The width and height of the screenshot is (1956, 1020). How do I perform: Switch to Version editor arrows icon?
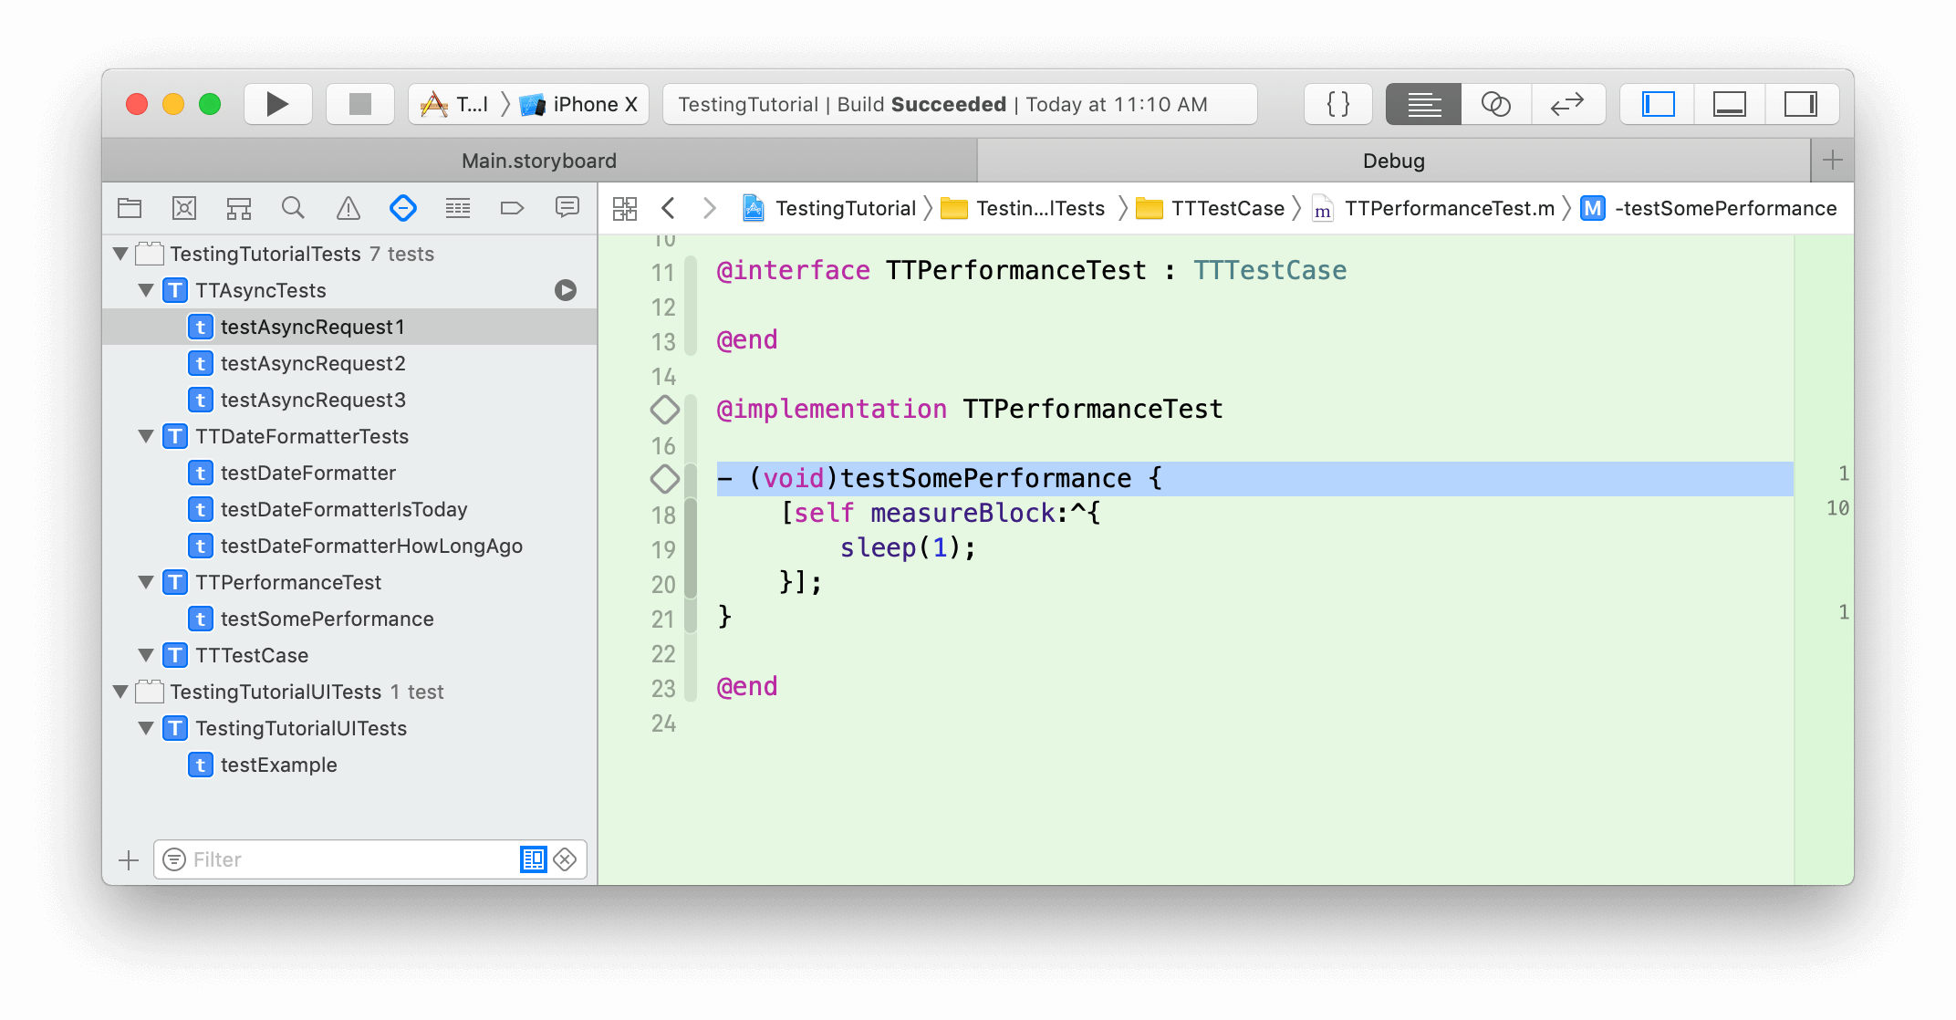[x=1567, y=104]
